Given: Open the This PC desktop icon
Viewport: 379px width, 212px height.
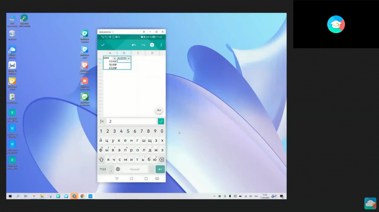Looking at the screenshot, I should click(x=12, y=21).
